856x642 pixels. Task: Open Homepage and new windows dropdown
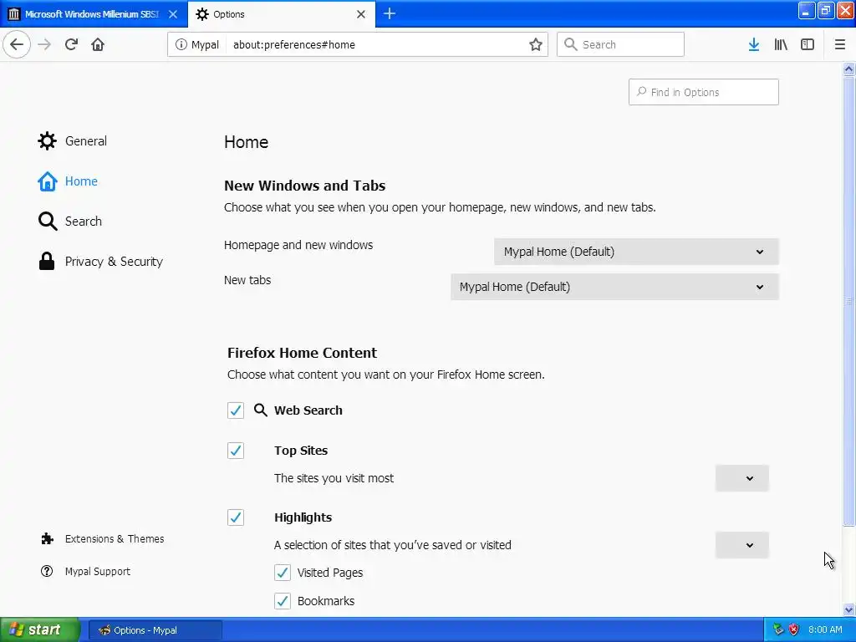click(x=636, y=252)
